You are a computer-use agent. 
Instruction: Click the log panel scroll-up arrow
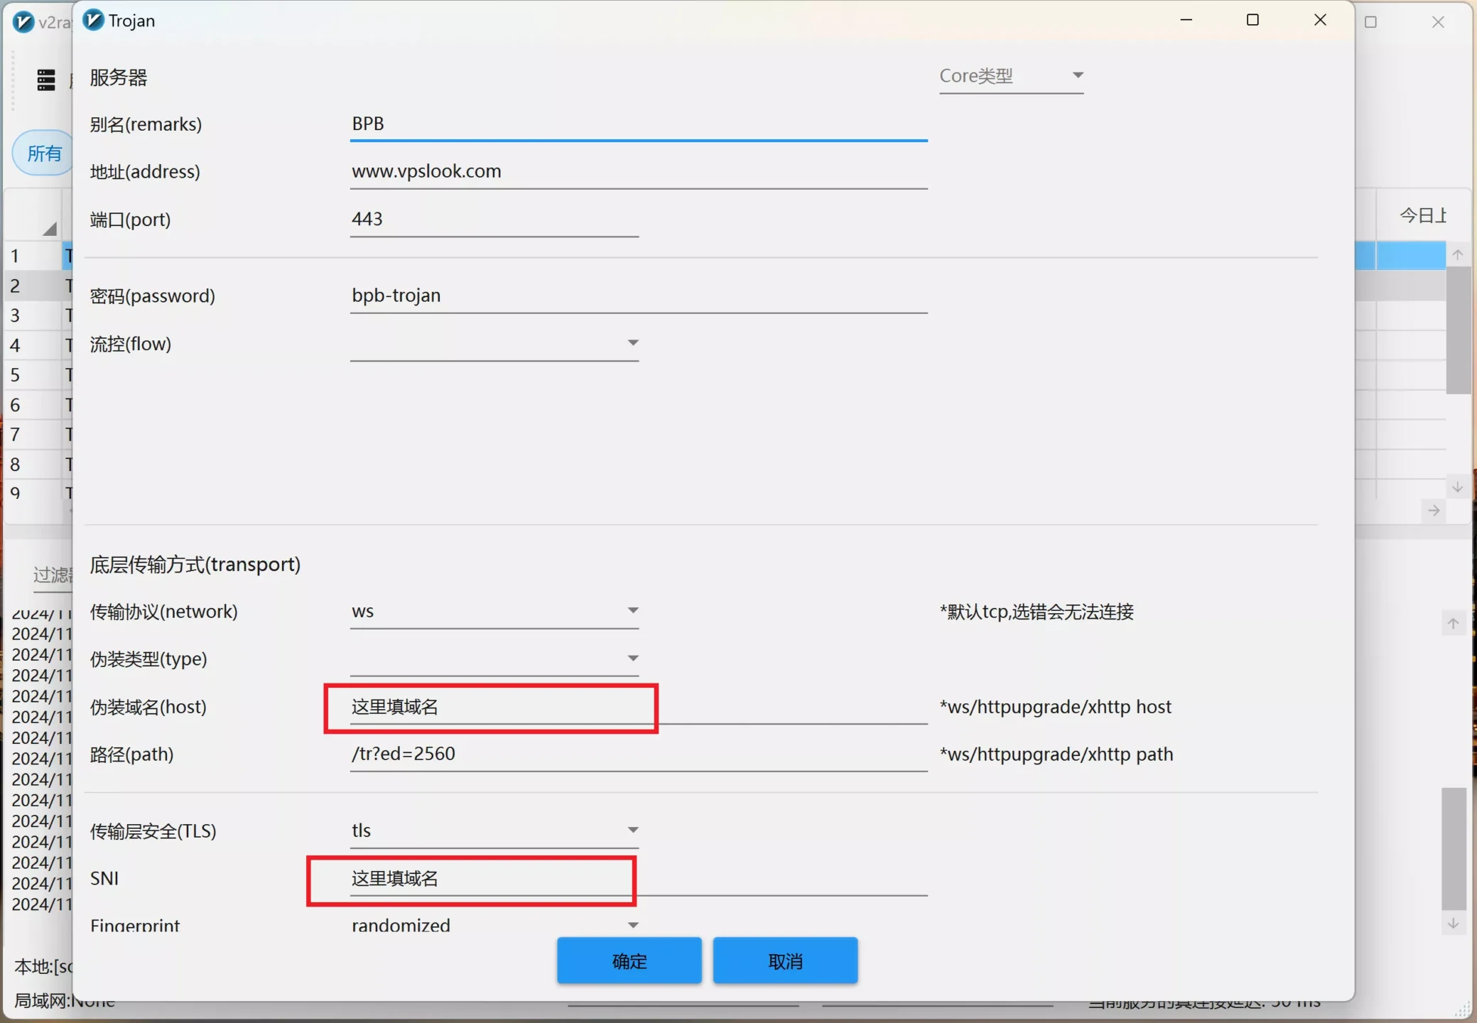[x=1454, y=624]
